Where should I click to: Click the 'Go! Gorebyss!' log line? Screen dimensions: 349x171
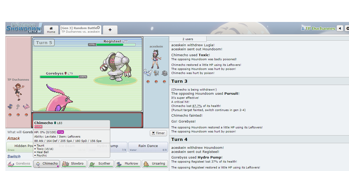click(184, 121)
